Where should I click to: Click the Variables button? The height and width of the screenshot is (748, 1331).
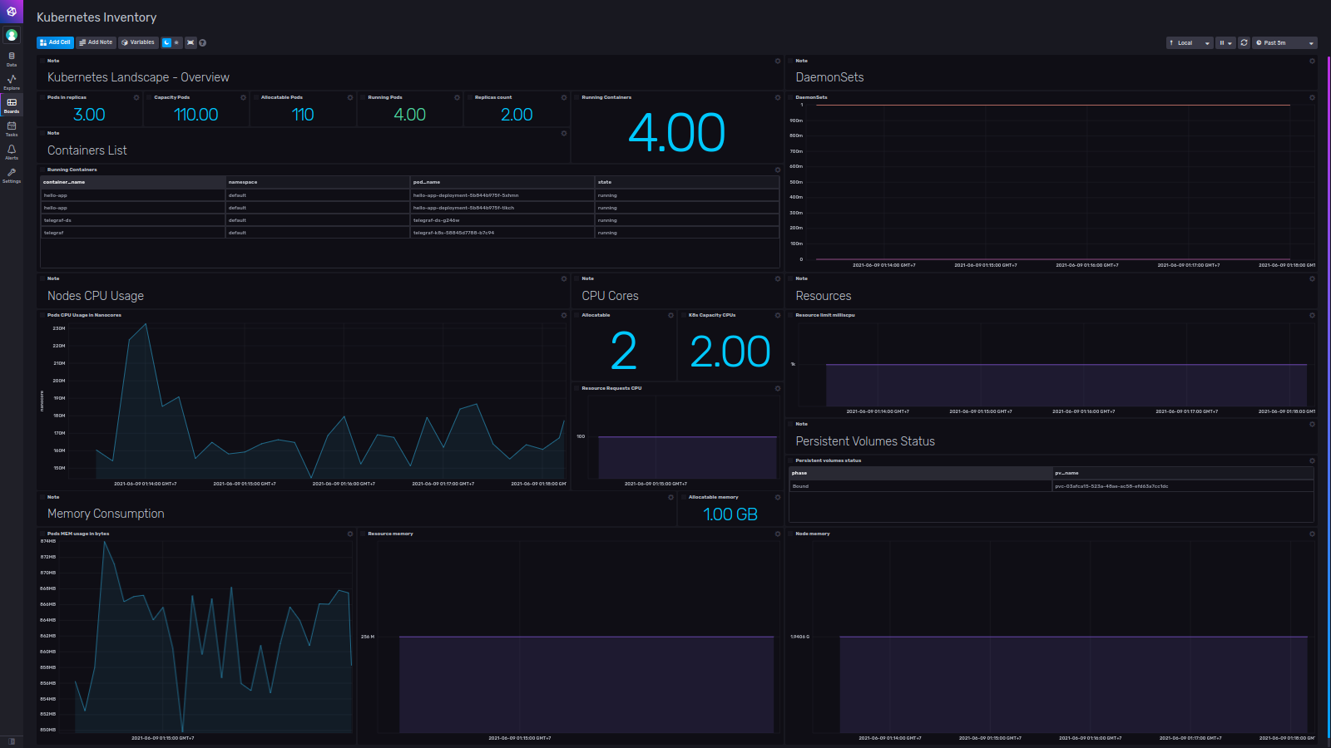[137, 42]
